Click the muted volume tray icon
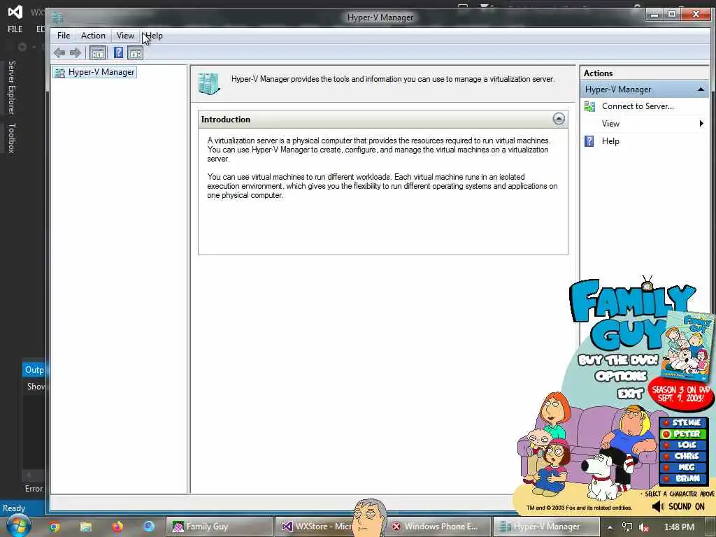Viewport: 716px width, 537px height. click(644, 527)
